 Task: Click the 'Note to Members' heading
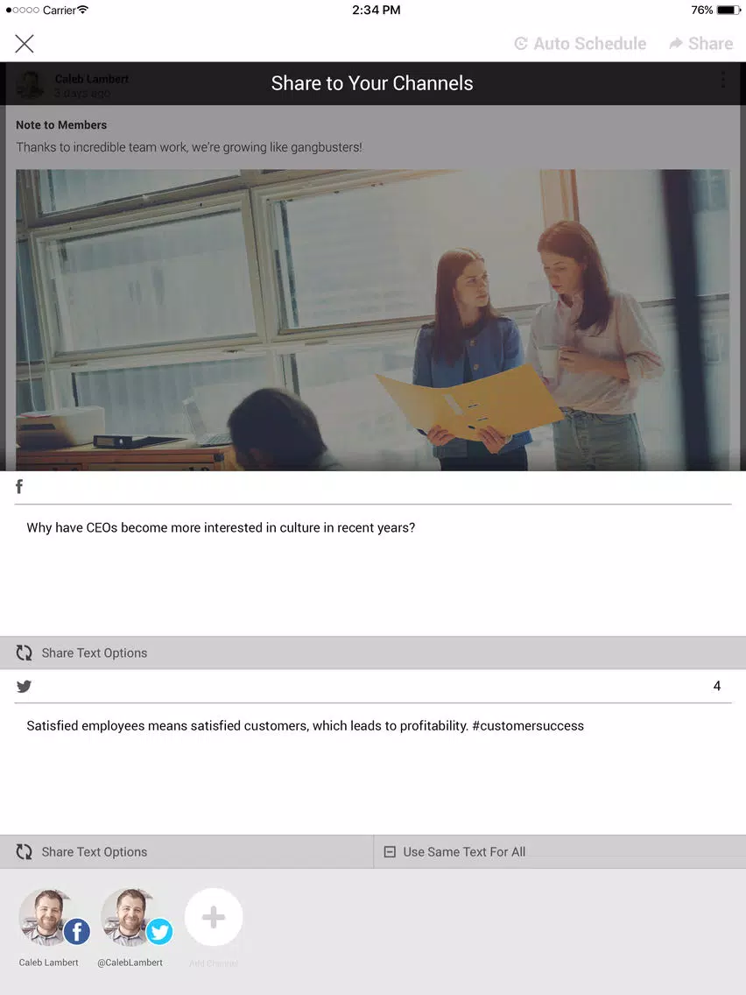61,125
